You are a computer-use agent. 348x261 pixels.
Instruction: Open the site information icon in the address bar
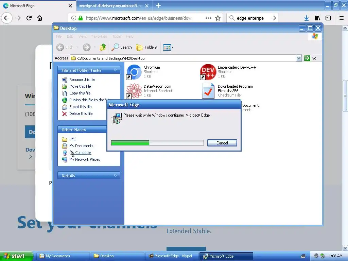tap(74, 18)
